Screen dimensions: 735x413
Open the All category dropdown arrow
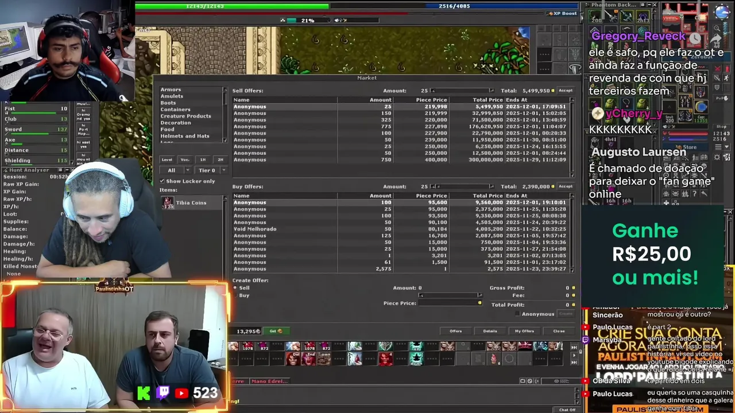pos(187,170)
